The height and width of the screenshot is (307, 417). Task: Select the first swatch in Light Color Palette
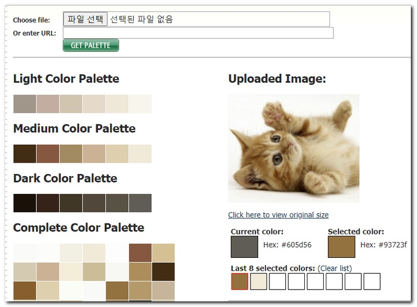pos(23,103)
